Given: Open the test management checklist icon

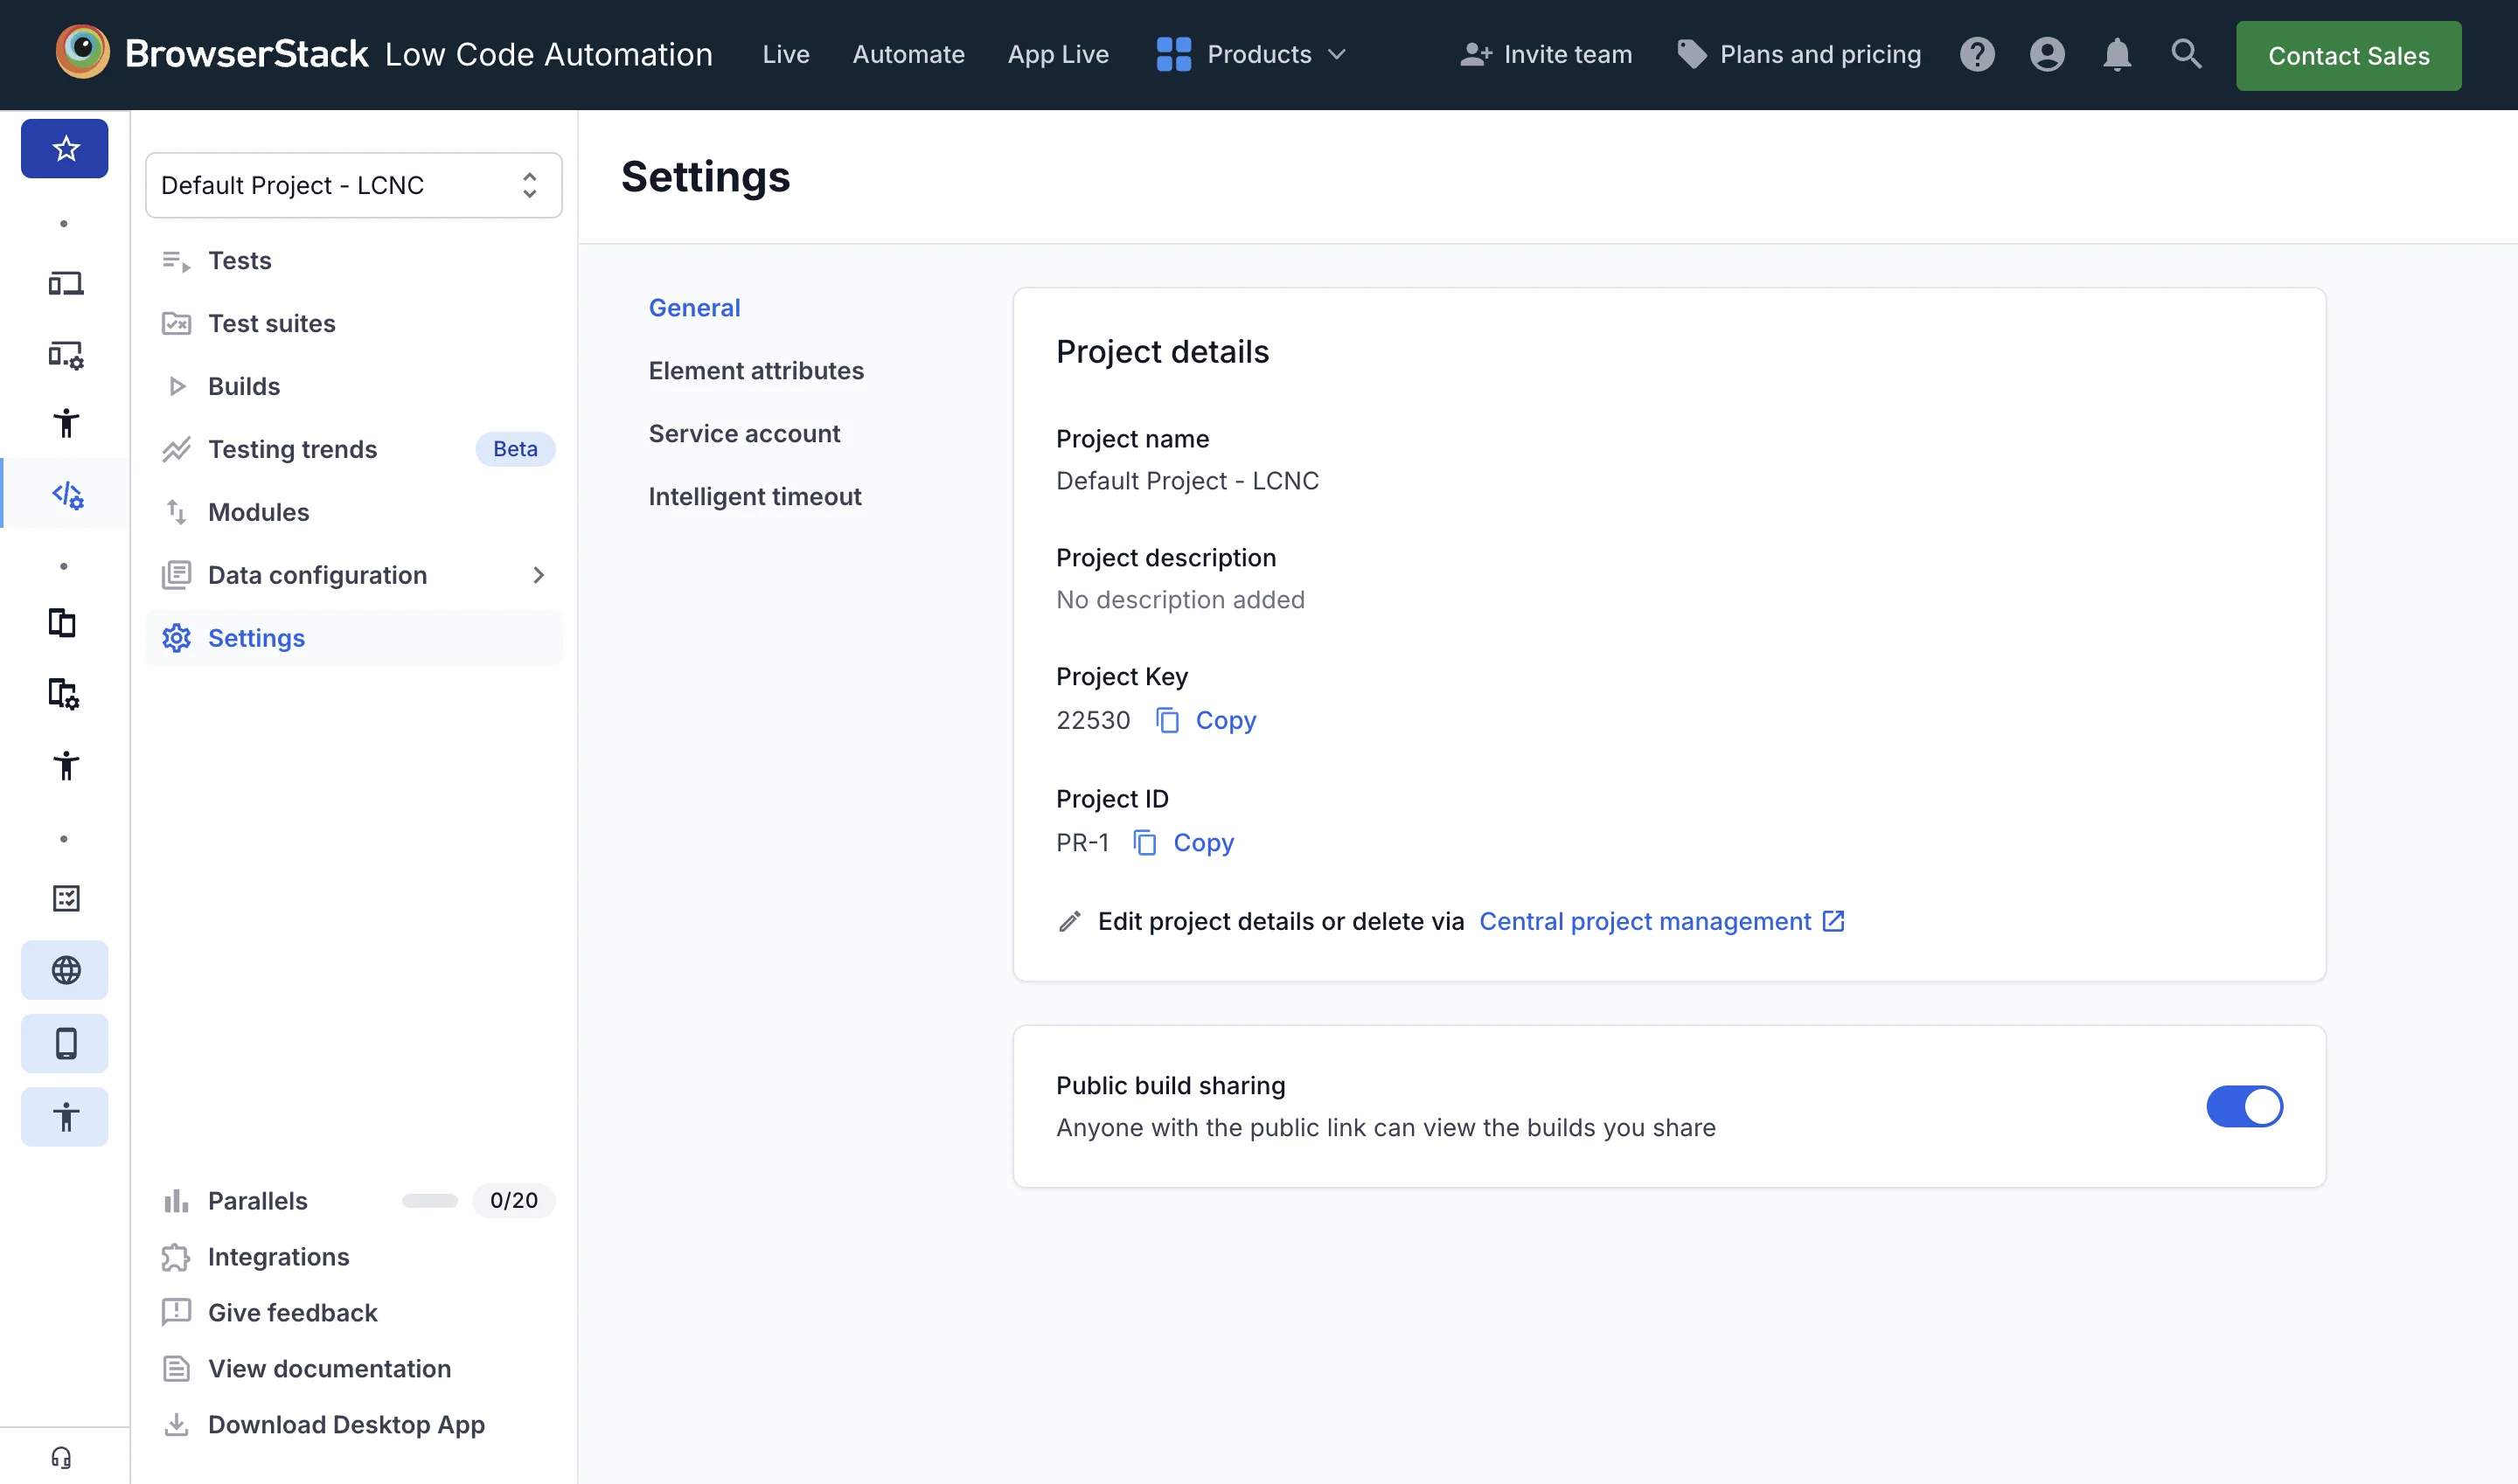Looking at the screenshot, I should (66, 898).
